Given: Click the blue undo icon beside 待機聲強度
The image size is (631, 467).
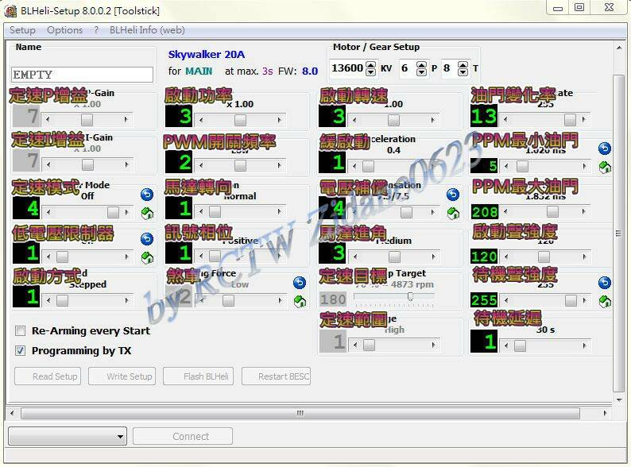Looking at the screenshot, I should point(605,283).
